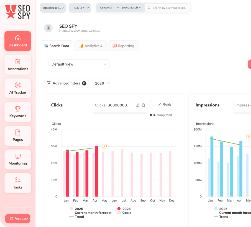The image size is (251, 227).
Task: Click the Goals button in Clicks card
Action: point(165,105)
